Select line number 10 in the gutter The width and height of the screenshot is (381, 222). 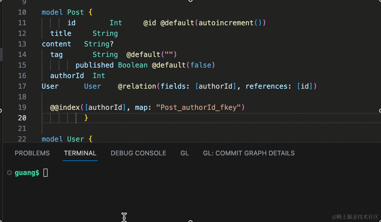click(x=22, y=12)
